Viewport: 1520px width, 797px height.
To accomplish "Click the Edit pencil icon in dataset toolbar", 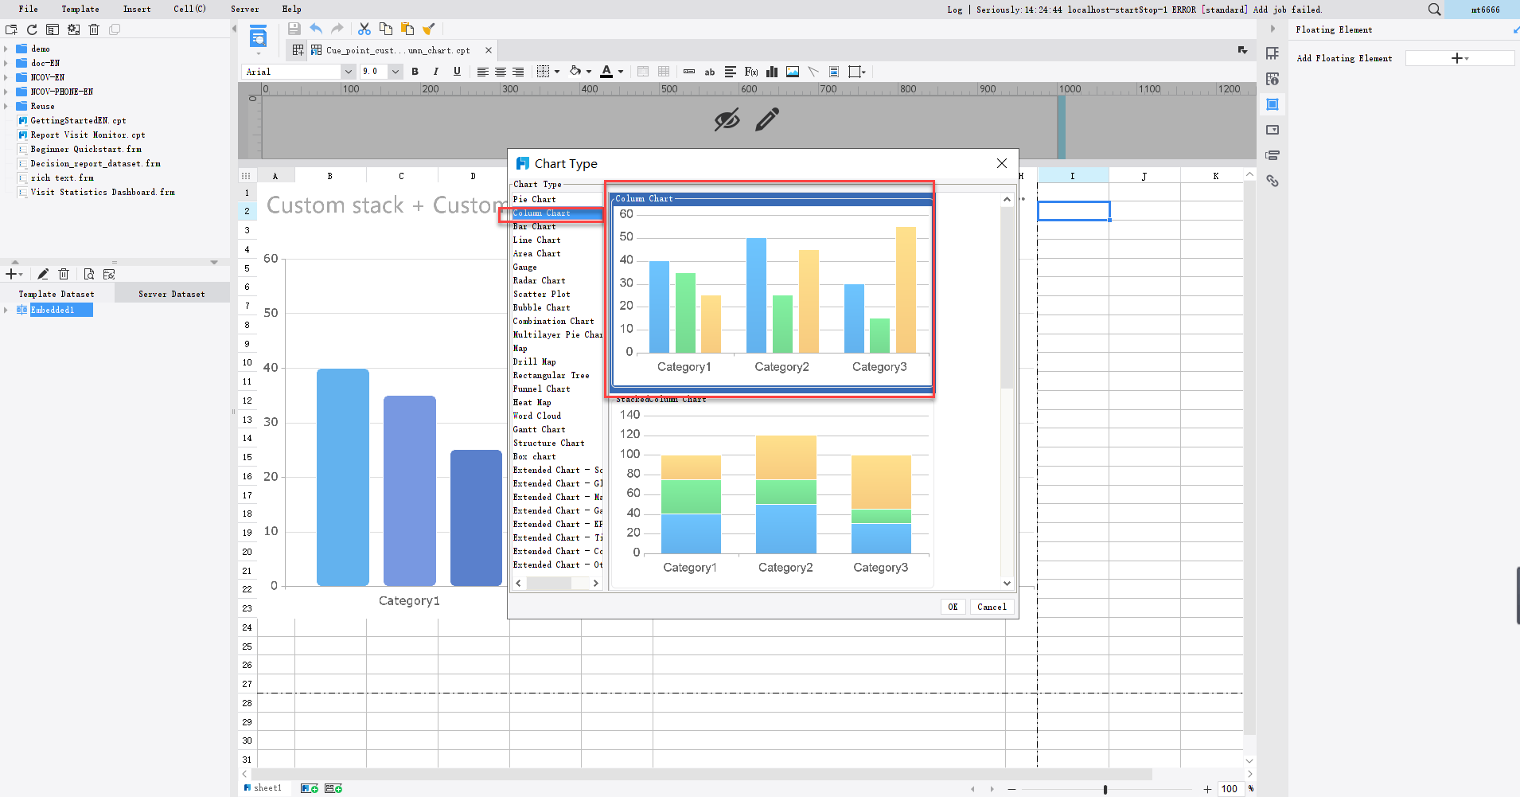I will pos(43,274).
